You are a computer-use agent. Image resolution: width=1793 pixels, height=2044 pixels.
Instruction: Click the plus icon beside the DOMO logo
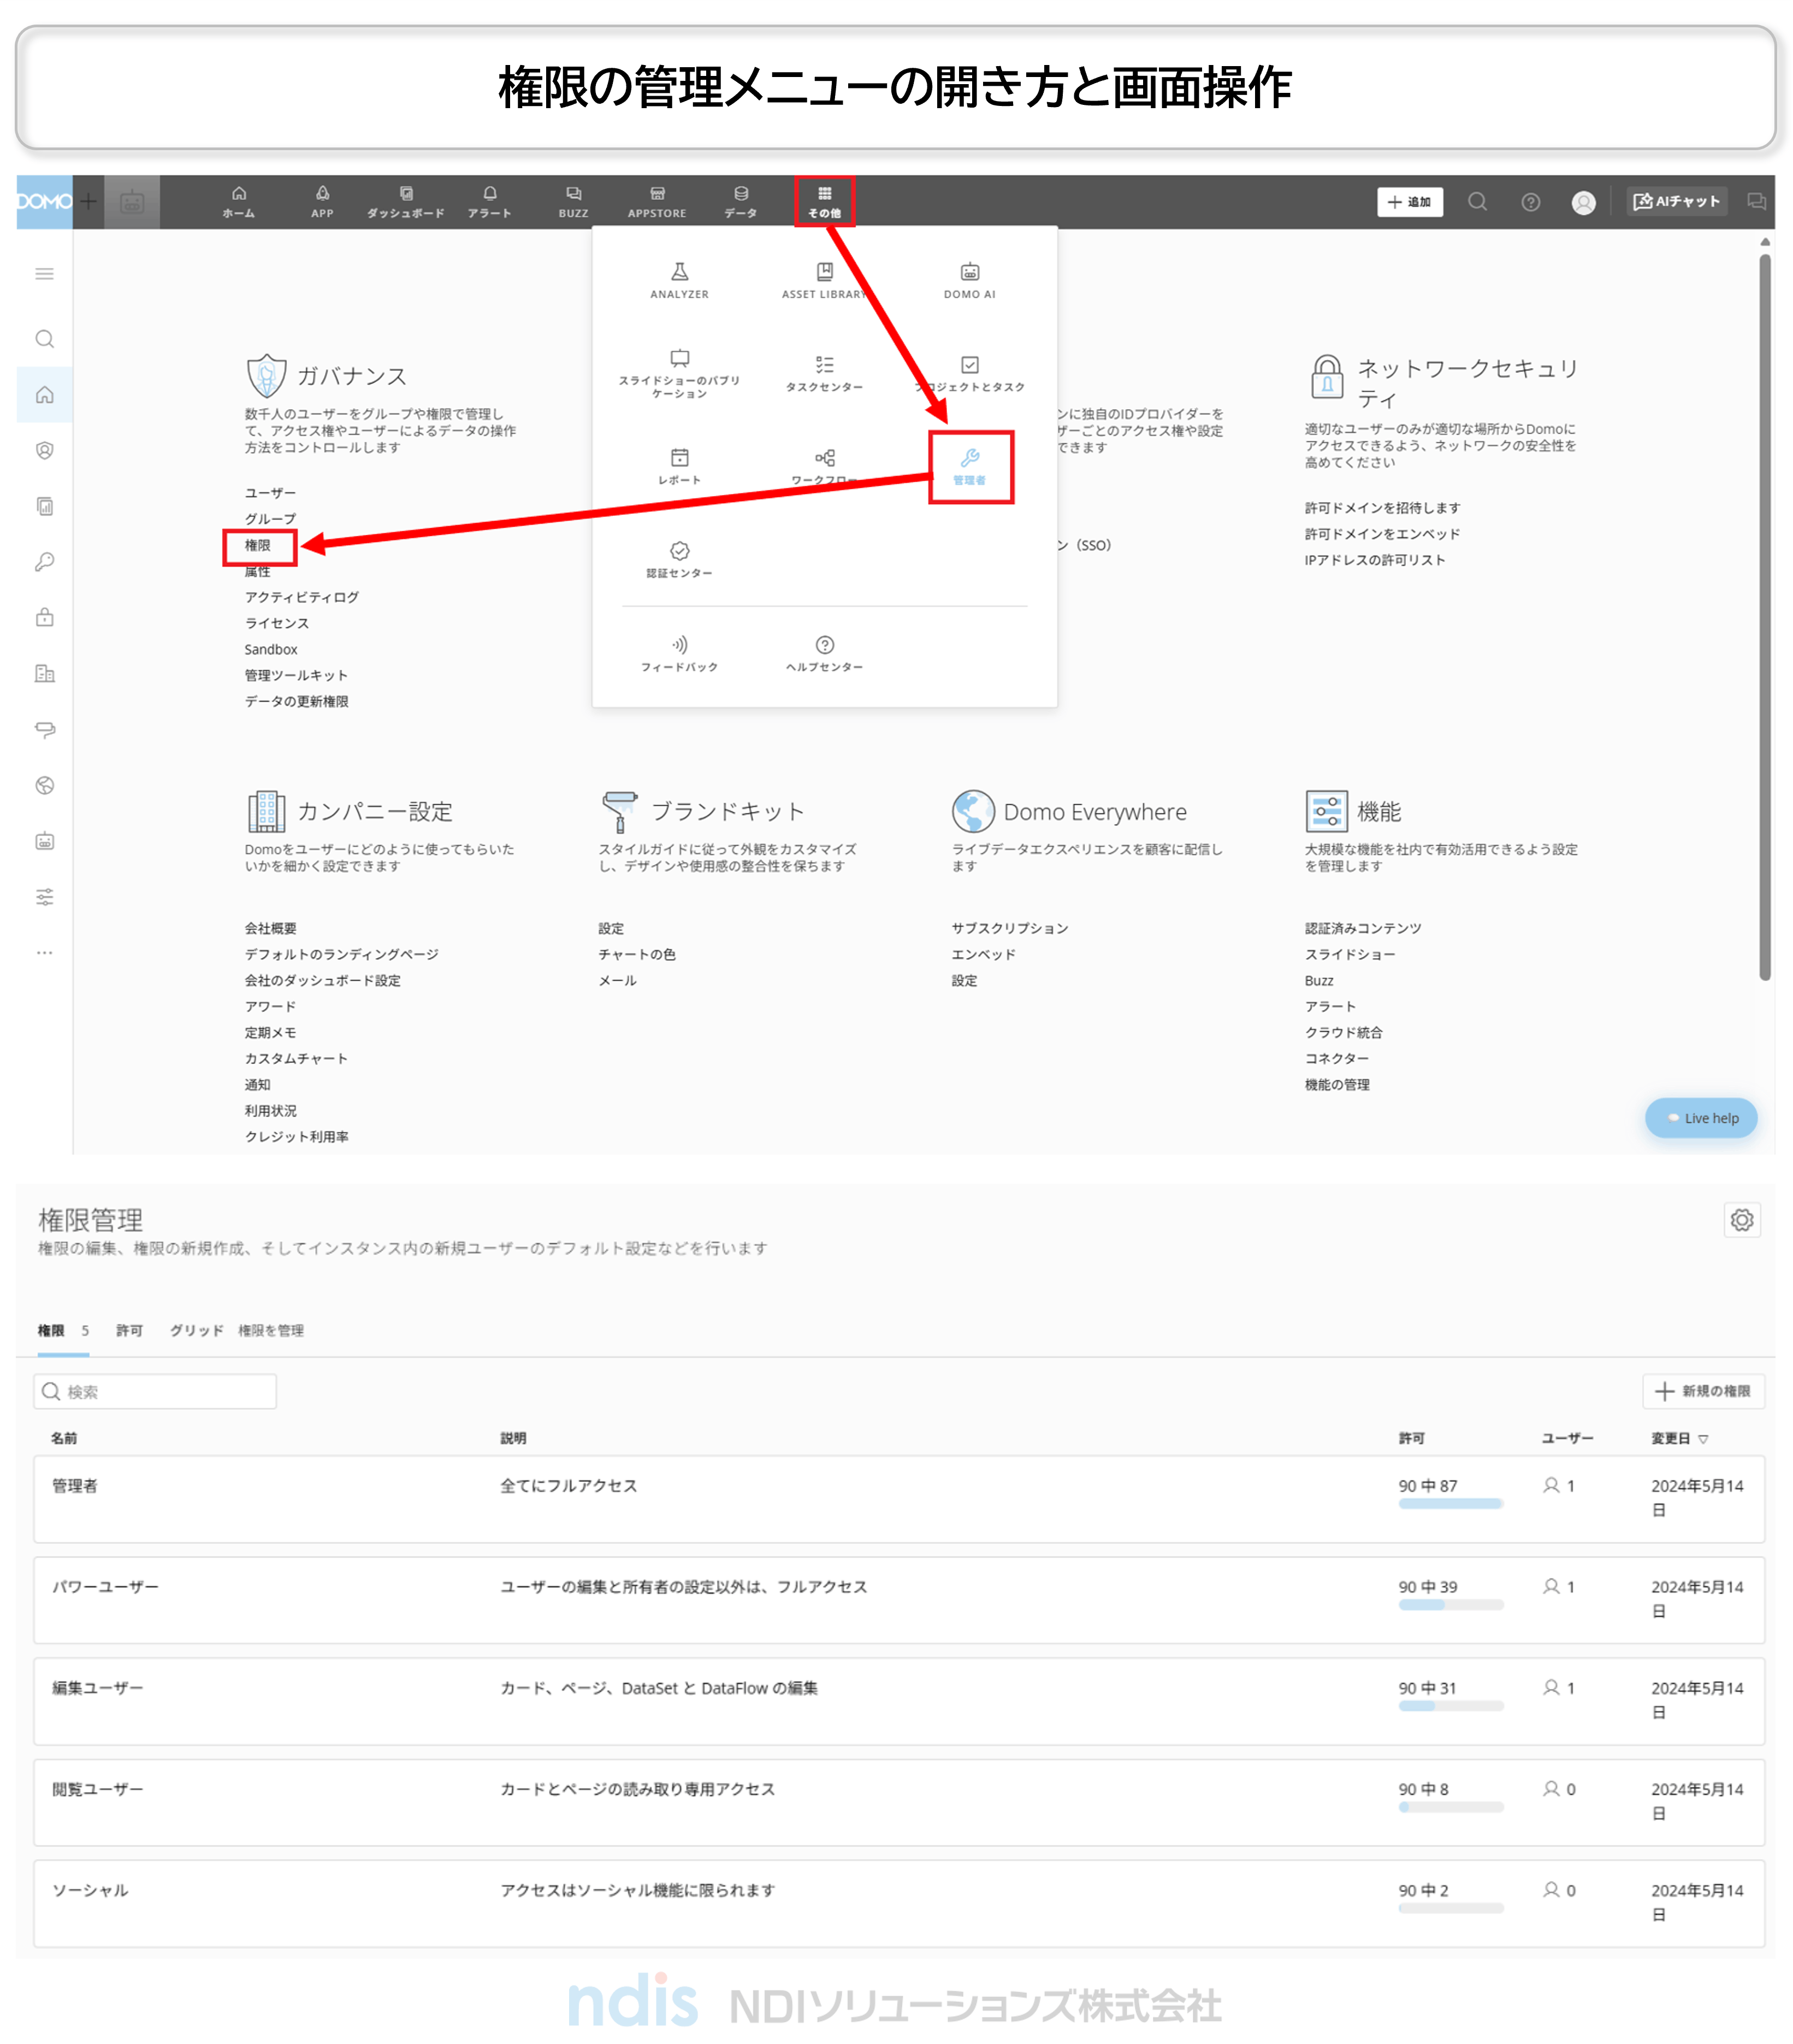tap(88, 201)
